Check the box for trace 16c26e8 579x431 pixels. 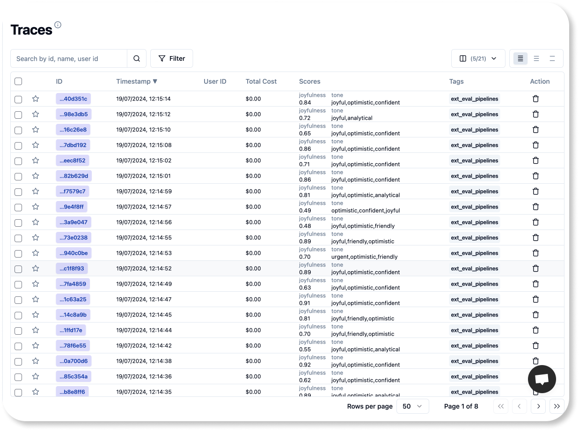click(18, 130)
